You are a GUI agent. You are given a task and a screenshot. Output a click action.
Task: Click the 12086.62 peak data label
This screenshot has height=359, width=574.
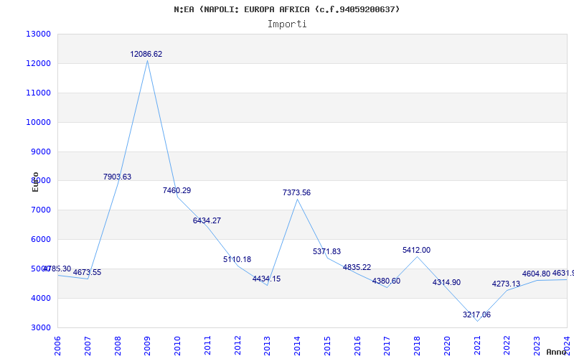[x=146, y=55]
